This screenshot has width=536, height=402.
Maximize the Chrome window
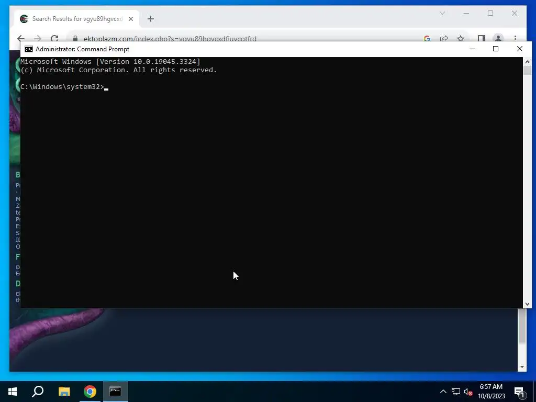click(x=490, y=13)
